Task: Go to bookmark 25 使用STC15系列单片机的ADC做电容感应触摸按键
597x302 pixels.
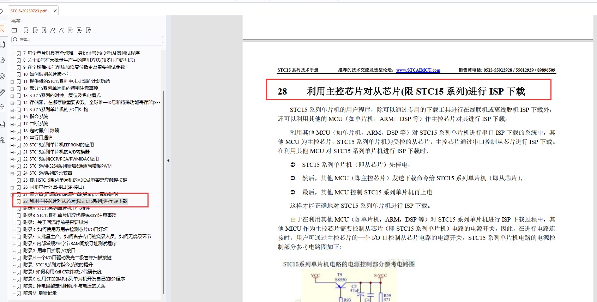Action: click(75, 180)
